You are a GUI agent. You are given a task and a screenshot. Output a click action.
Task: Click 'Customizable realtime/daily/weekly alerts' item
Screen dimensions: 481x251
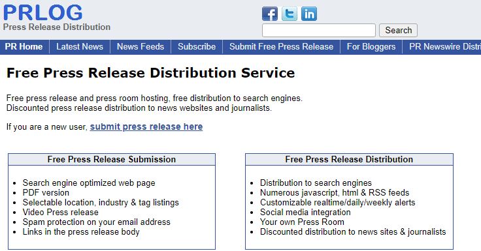[337, 203]
